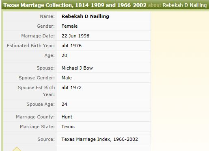Click the Texas Marriage Collection header title

coord(75,5)
